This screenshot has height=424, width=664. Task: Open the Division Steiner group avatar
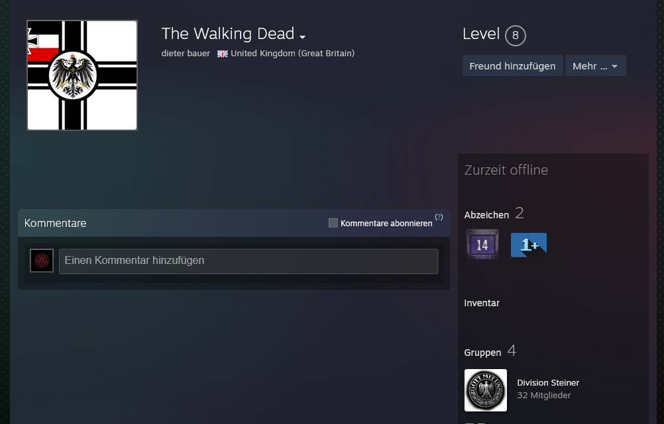[486, 390]
